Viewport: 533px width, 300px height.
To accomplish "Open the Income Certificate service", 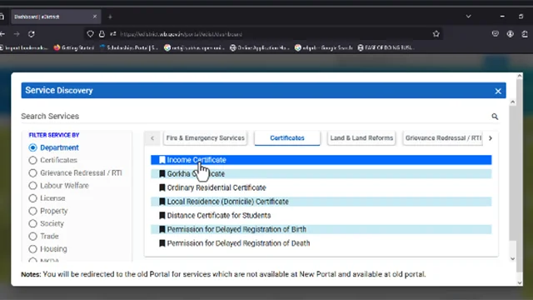I will [321, 160].
